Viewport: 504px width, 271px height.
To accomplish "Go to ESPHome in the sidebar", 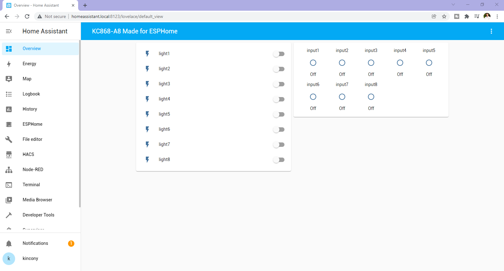I will click(x=32, y=124).
